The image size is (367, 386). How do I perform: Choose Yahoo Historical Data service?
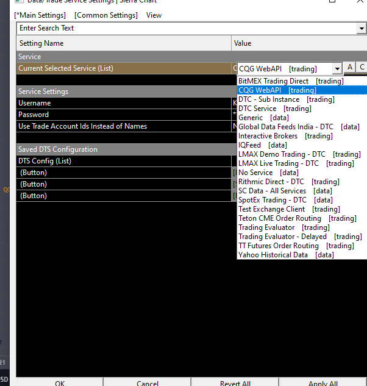[302, 255]
